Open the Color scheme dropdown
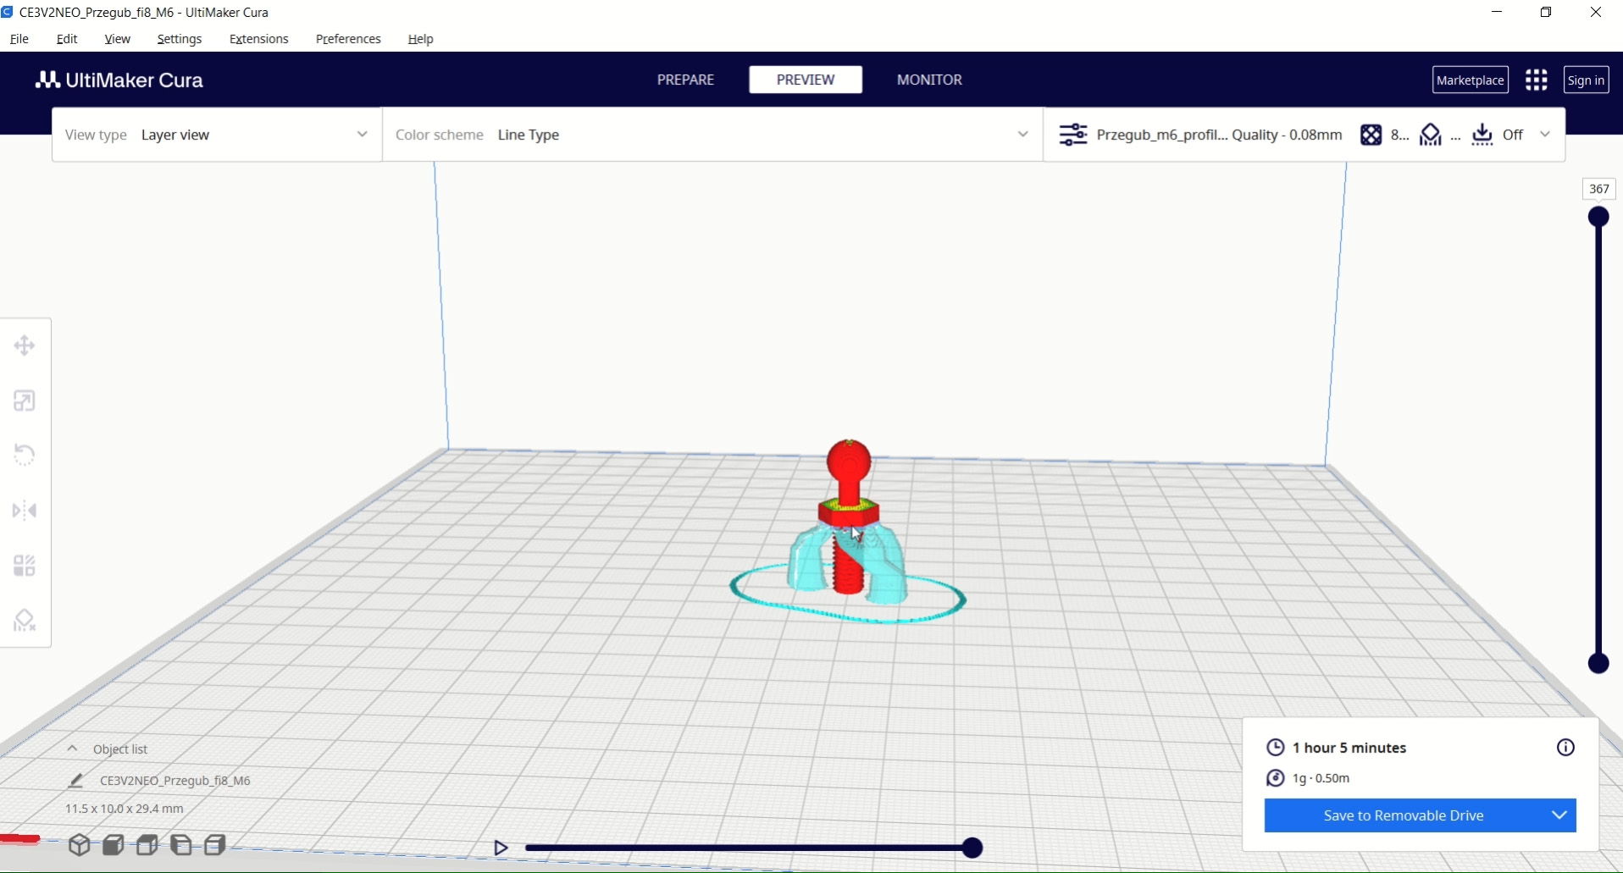Viewport: 1623px width, 873px height. tap(712, 135)
